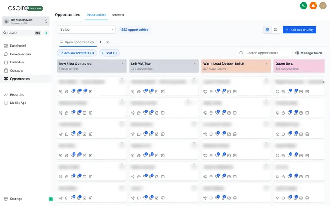Image resolution: width=330 pixels, height=206 pixels.
Task: Open Manage fields settings
Action: click(x=309, y=53)
